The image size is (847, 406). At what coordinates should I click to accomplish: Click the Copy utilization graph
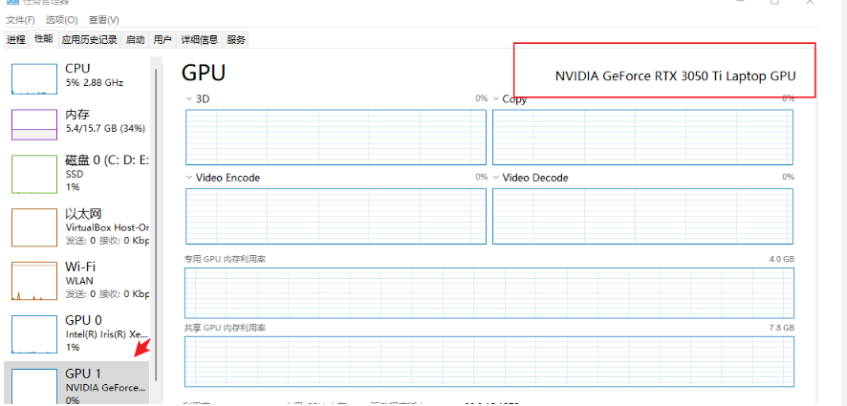pyautogui.click(x=642, y=138)
